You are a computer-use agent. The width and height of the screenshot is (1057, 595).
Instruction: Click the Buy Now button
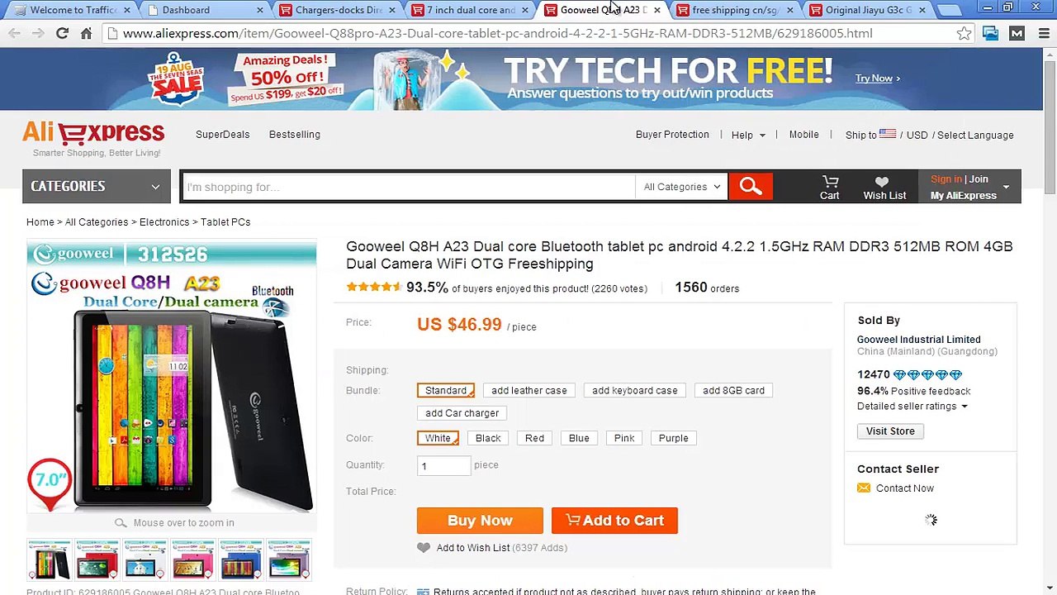pyautogui.click(x=480, y=521)
